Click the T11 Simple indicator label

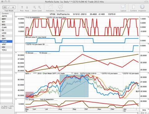pos(30,100)
